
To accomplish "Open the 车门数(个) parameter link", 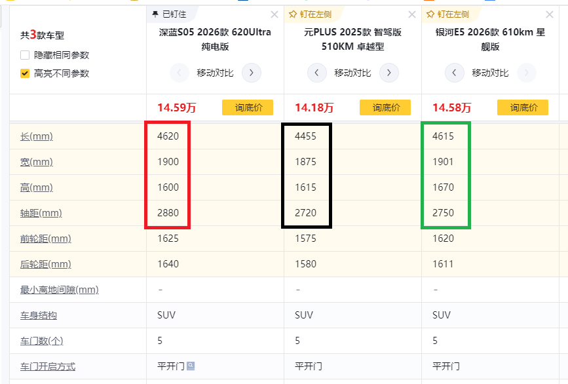I will click(x=42, y=341).
